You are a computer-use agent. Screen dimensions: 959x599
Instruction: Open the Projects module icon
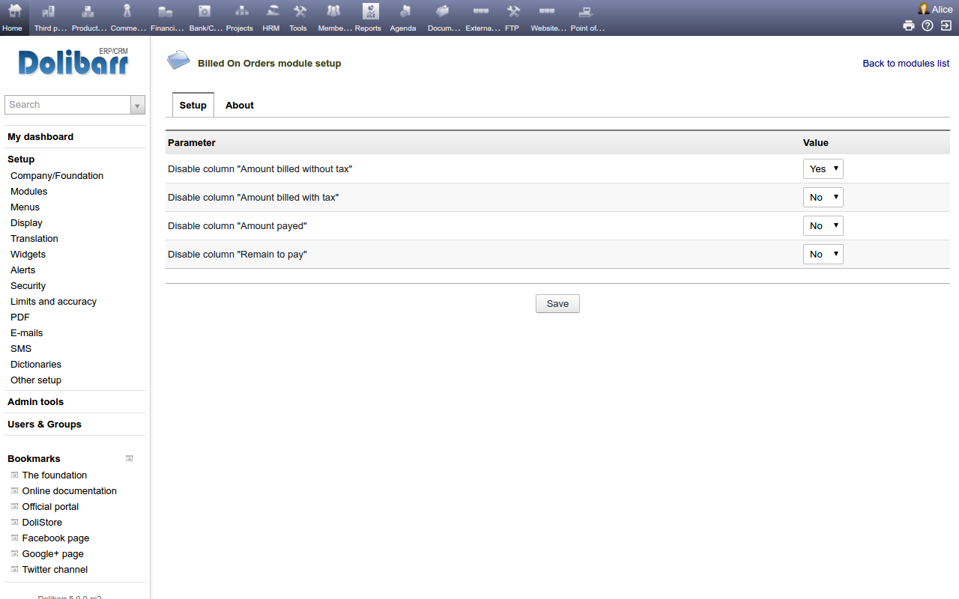240,13
